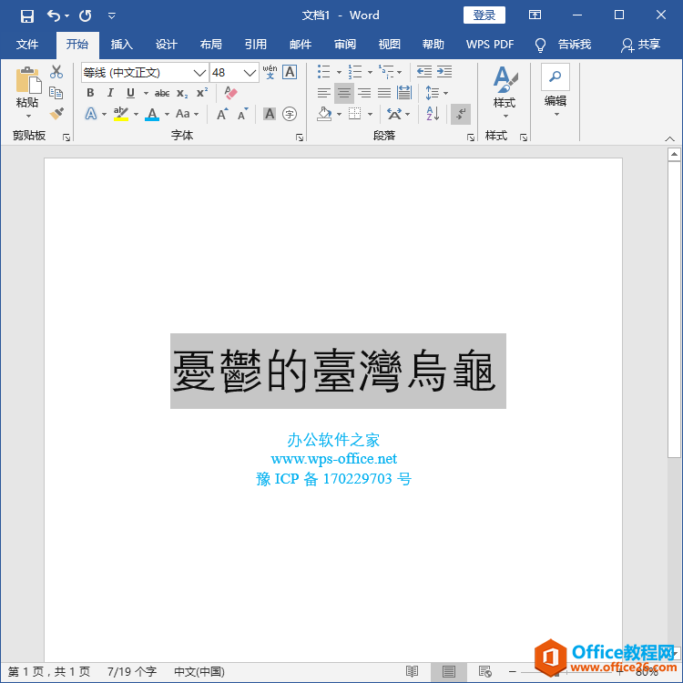The image size is (683, 683).
Task: Toggle bold formatting
Action: (90, 93)
